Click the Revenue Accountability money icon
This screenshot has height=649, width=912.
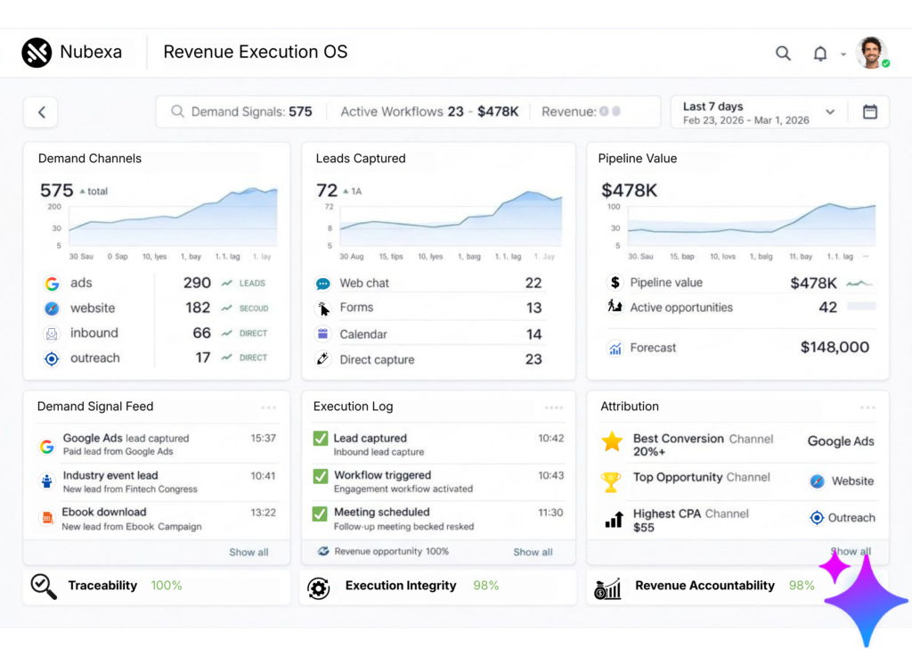tap(607, 587)
